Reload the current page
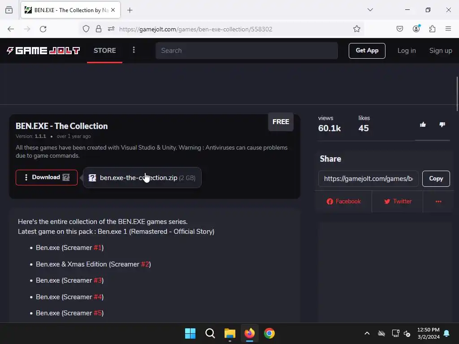459x344 pixels. pyautogui.click(x=43, y=29)
